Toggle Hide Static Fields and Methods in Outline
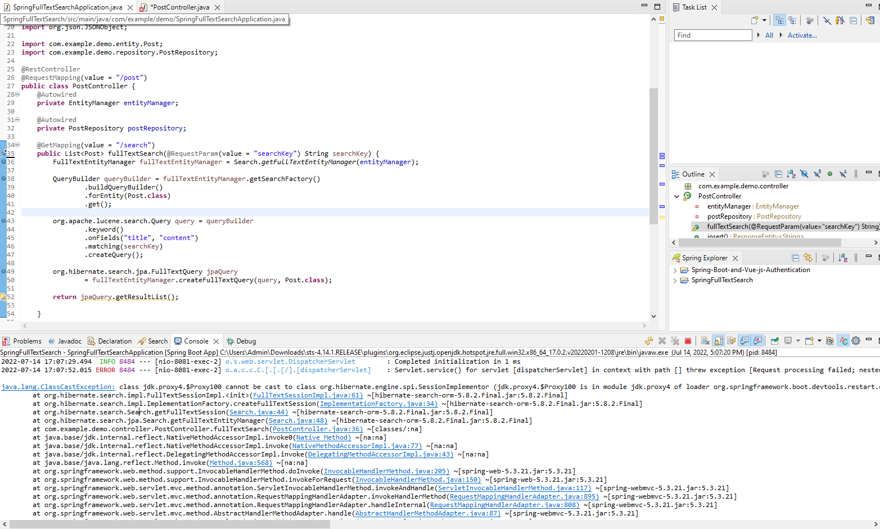The width and height of the screenshot is (880, 529). (x=817, y=174)
